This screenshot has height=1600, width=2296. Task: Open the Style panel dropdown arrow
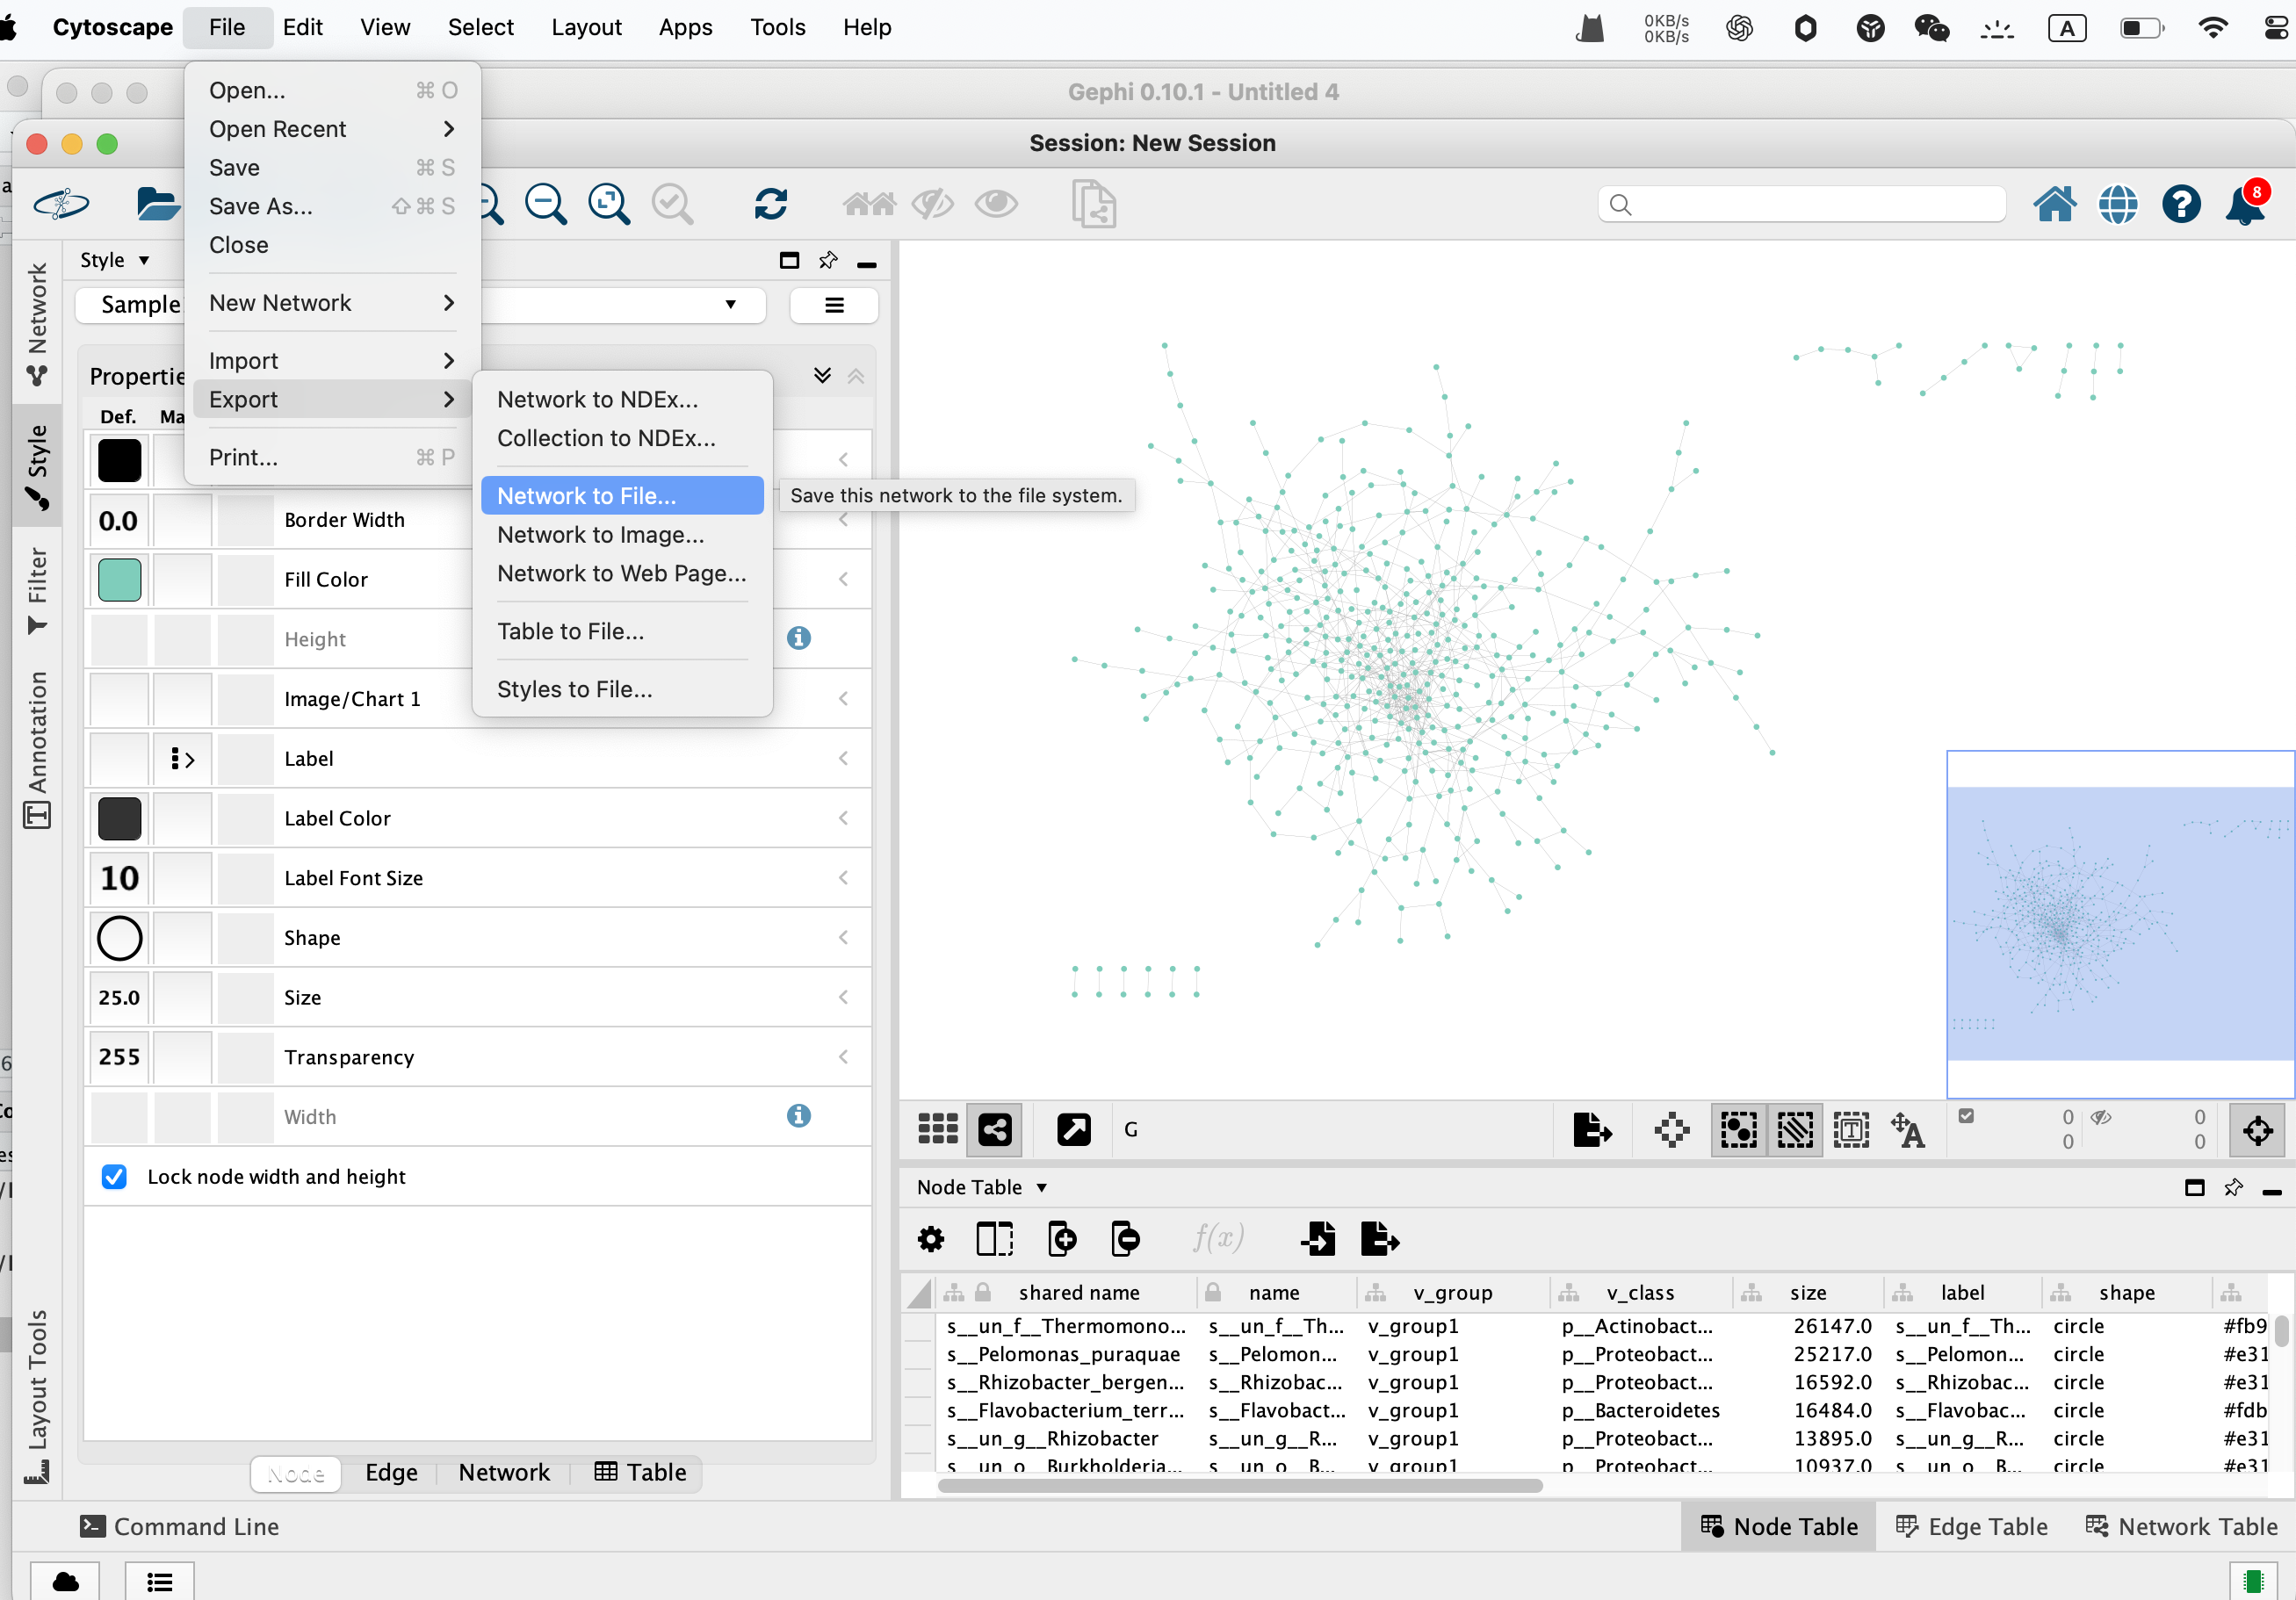[144, 260]
